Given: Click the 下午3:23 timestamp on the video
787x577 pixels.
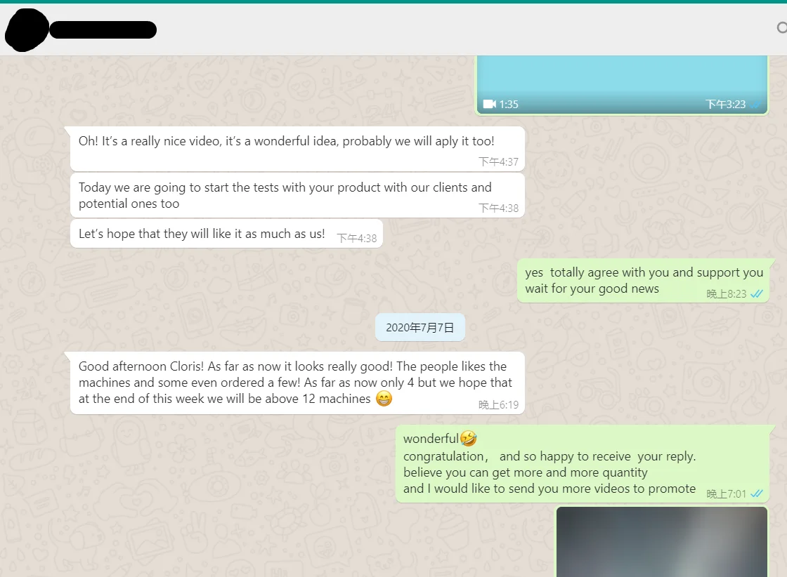Looking at the screenshot, I should coord(726,105).
